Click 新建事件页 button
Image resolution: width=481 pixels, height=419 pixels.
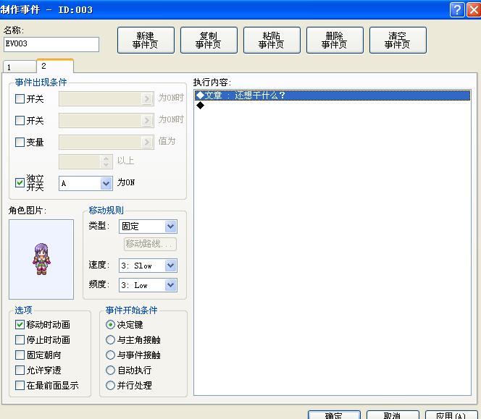(x=146, y=40)
